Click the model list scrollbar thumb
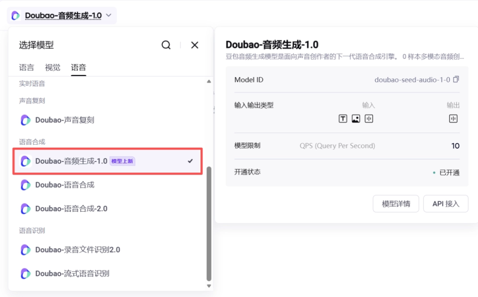The height and width of the screenshot is (297, 478). pyautogui.click(x=209, y=224)
